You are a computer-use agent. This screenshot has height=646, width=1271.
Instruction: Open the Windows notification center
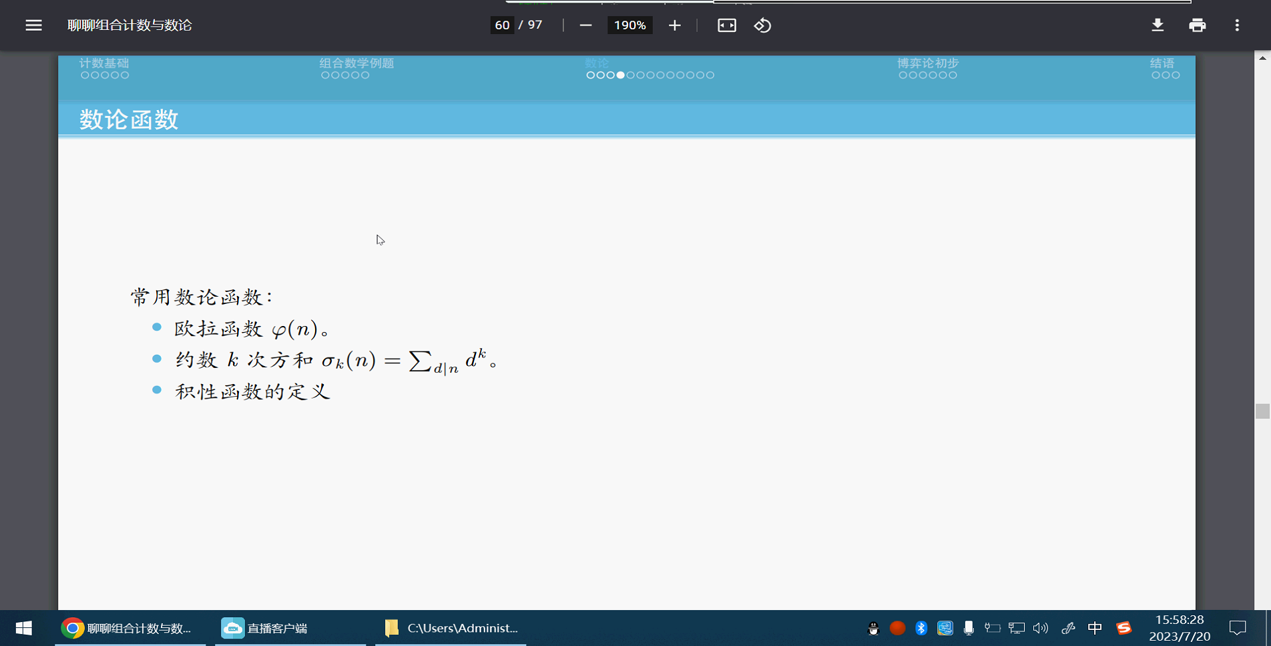click(x=1238, y=628)
